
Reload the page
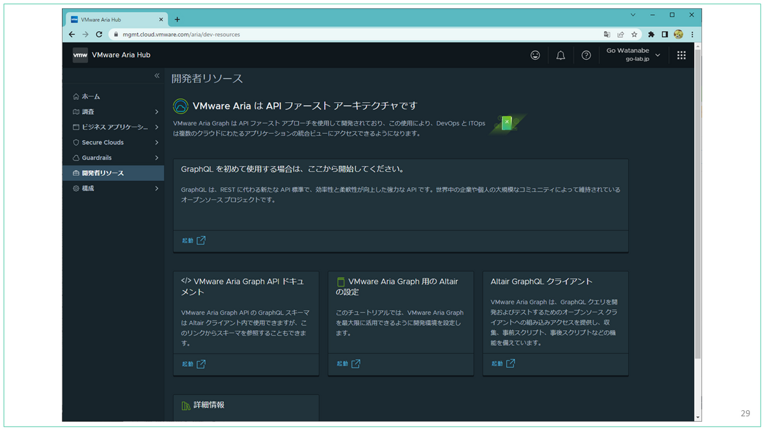point(99,34)
